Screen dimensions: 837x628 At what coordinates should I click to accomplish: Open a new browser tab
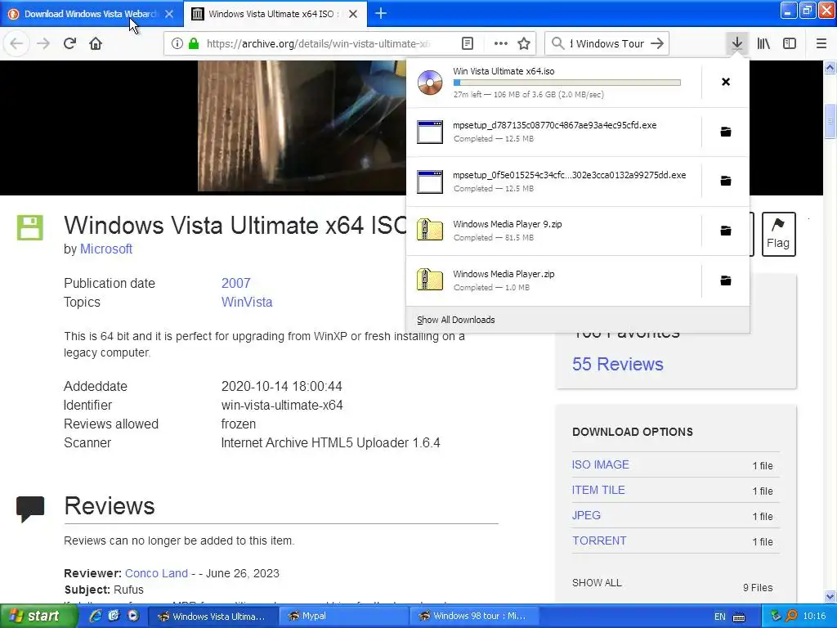pos(381,13)
